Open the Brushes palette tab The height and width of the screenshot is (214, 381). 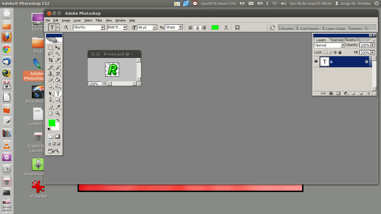point(287,28)
